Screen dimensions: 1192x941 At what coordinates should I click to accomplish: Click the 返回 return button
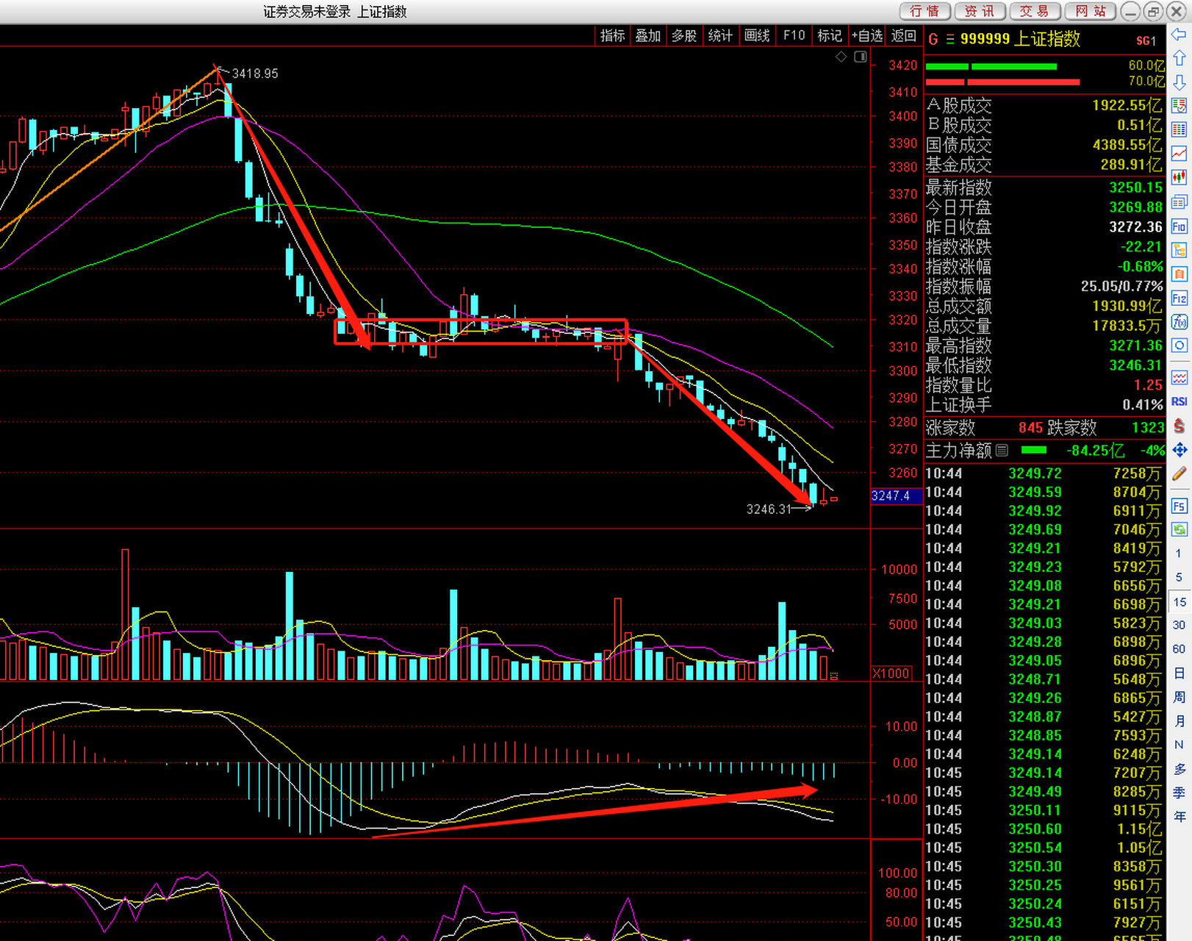(904, 35)
